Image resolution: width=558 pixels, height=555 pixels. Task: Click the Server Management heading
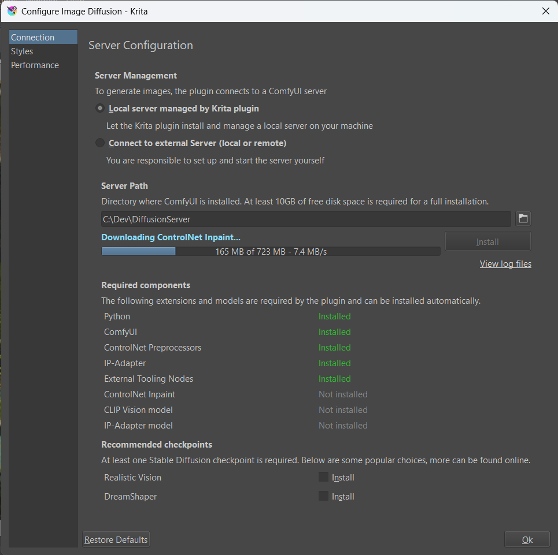coord(135,76)
